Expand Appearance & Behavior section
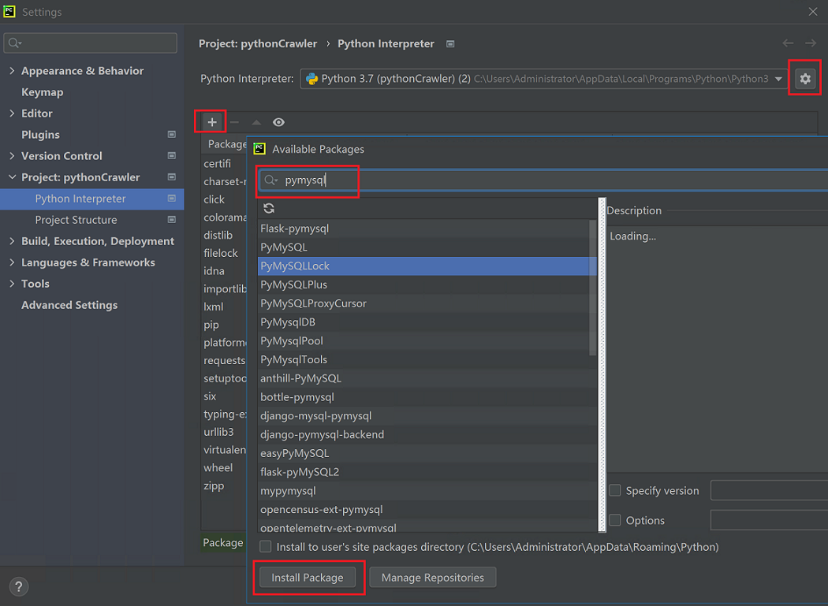Viewport: 828px width, 606px height. pos(12,71)
